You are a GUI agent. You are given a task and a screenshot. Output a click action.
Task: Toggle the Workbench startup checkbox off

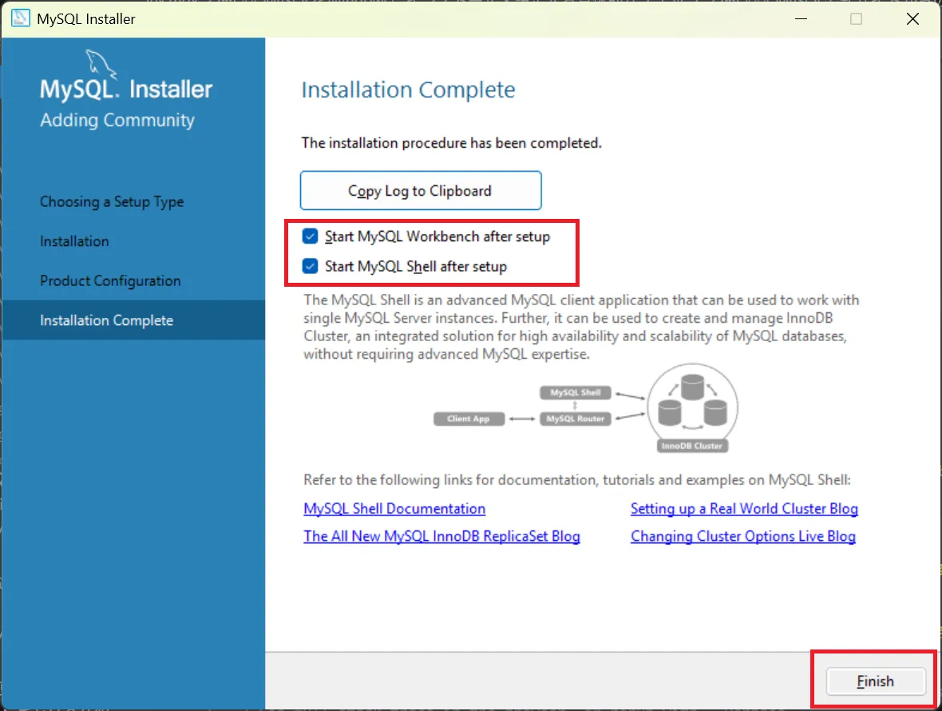click(x=310, y=236)
